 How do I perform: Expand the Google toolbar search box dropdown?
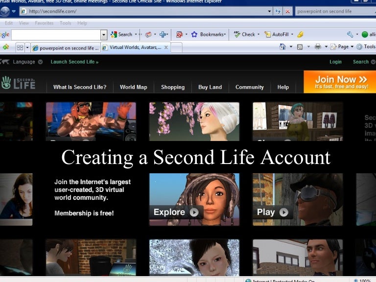(104, 35)
